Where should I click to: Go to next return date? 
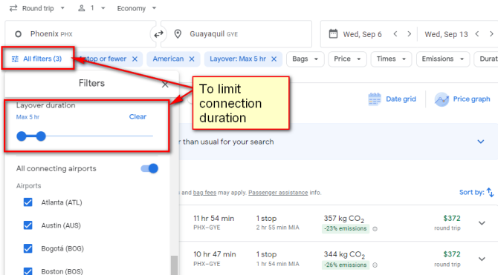[x=491, y=34]
